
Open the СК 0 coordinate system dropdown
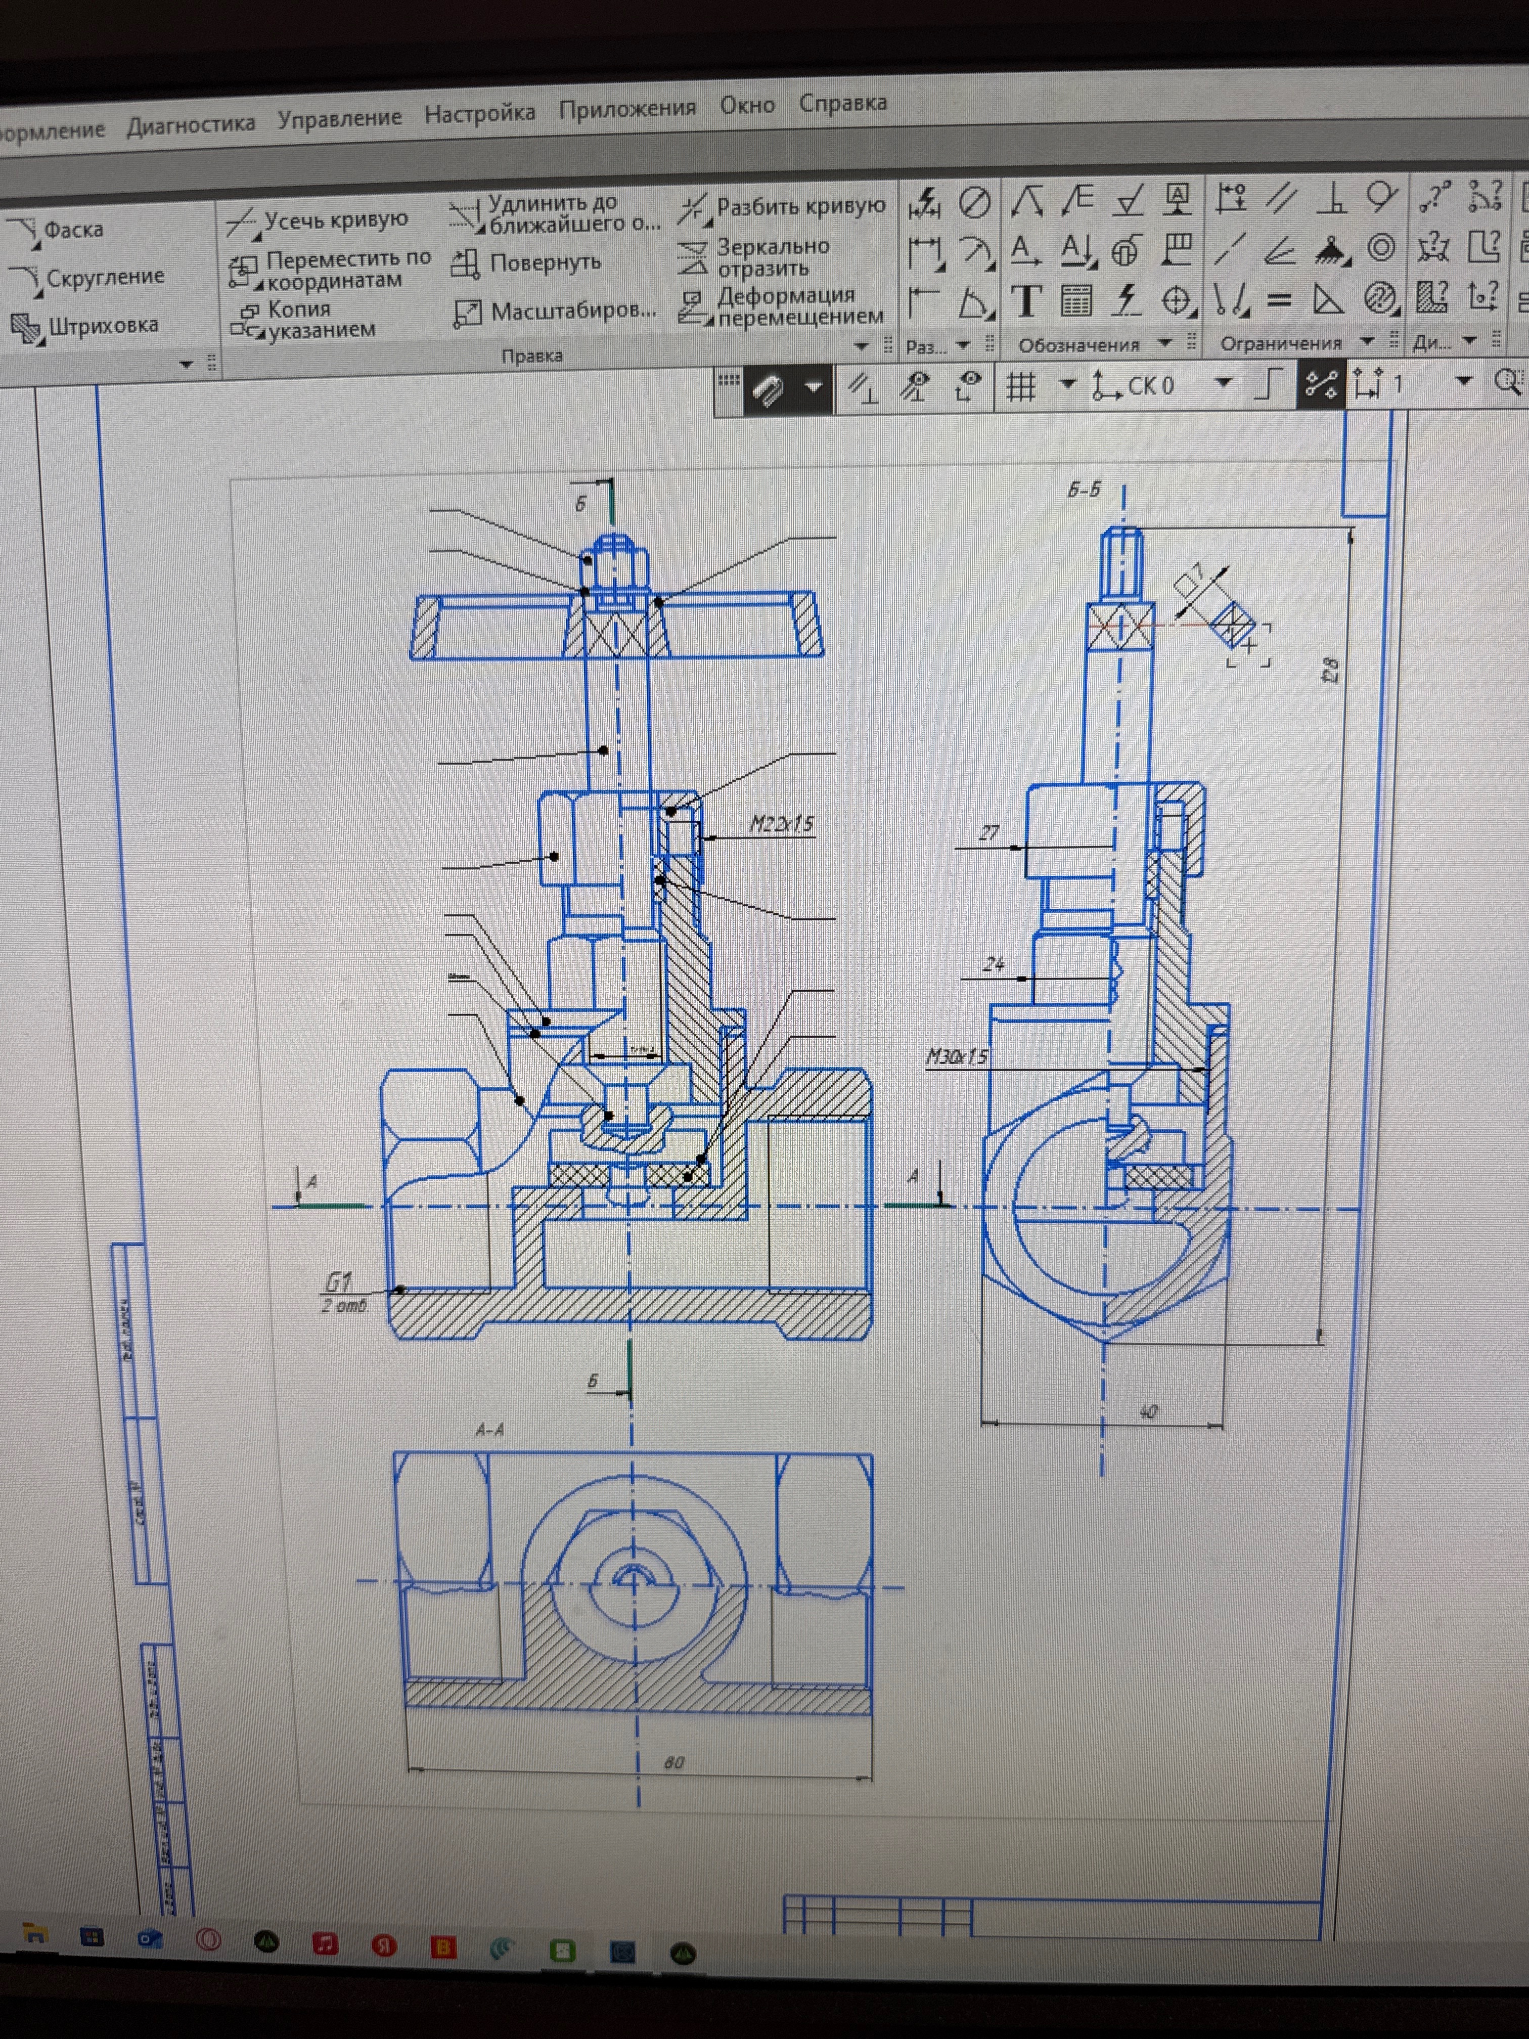[1223, 382]
